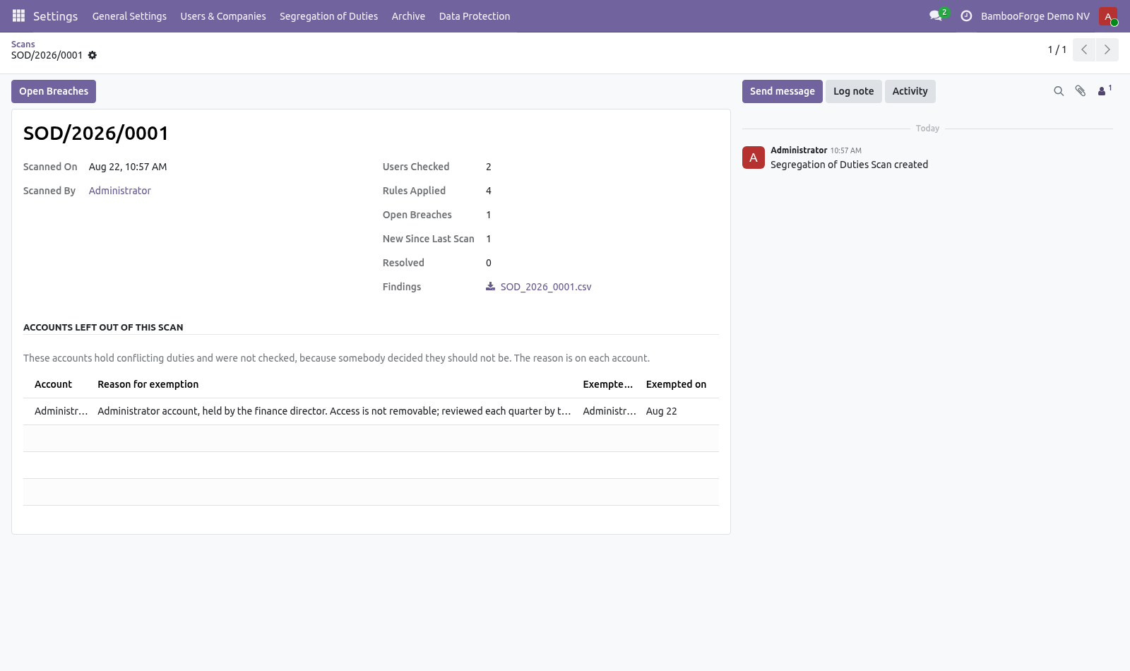The height and width of the screenshot is (671, 1130).
Task: Go back to Scans breadcrumb
Action: [23, 44]
